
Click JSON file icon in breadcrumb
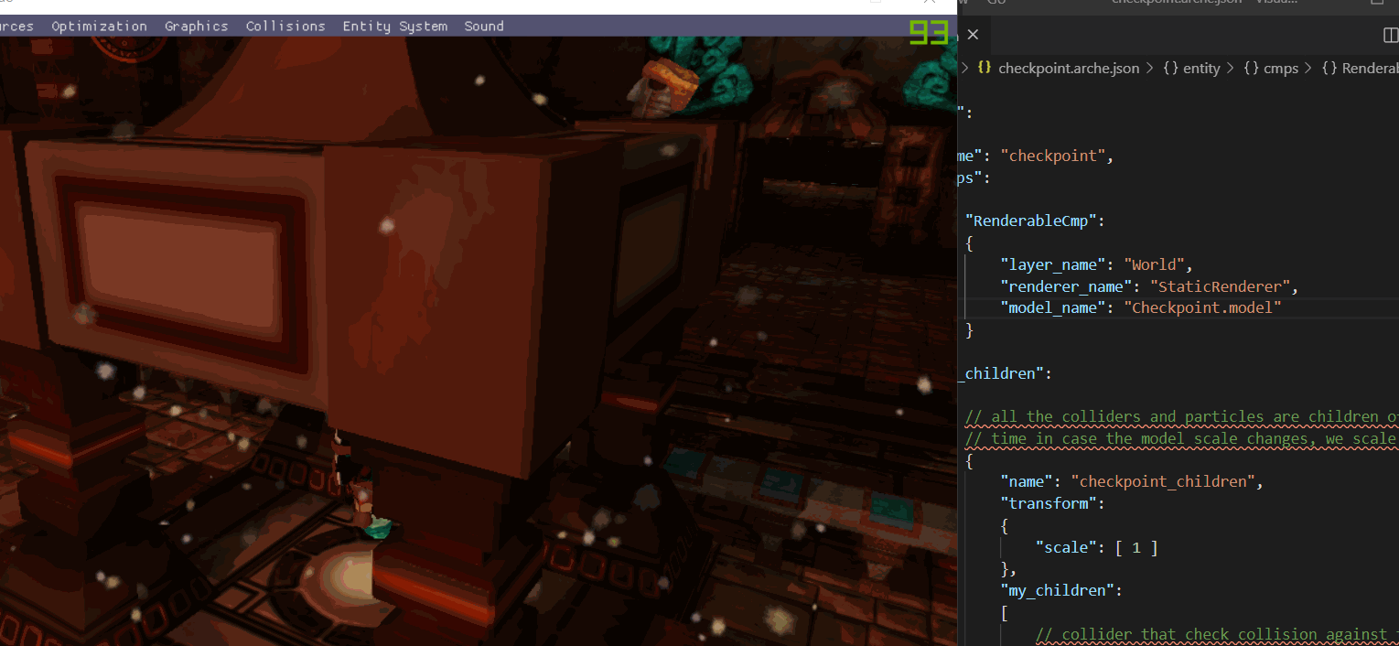click(985, 68)
